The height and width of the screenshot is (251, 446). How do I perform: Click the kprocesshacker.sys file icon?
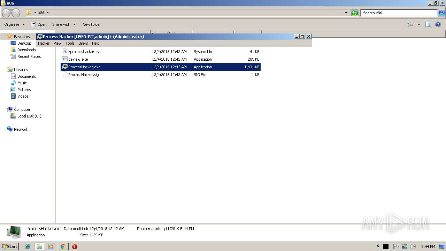pos(65,52)
